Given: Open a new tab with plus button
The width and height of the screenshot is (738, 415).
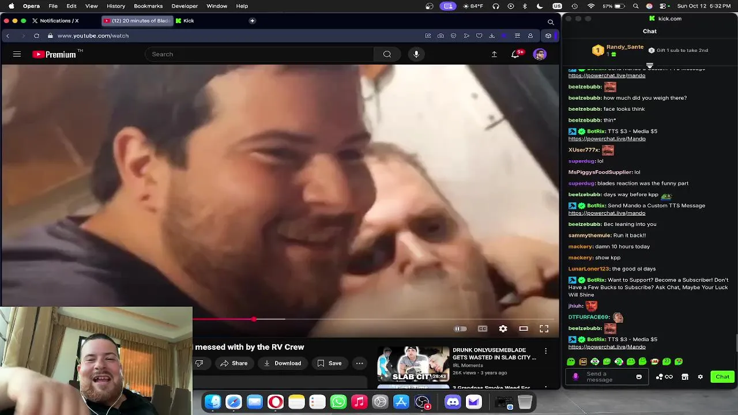Looking at the screenshot, I should click(x=252, y=21).
